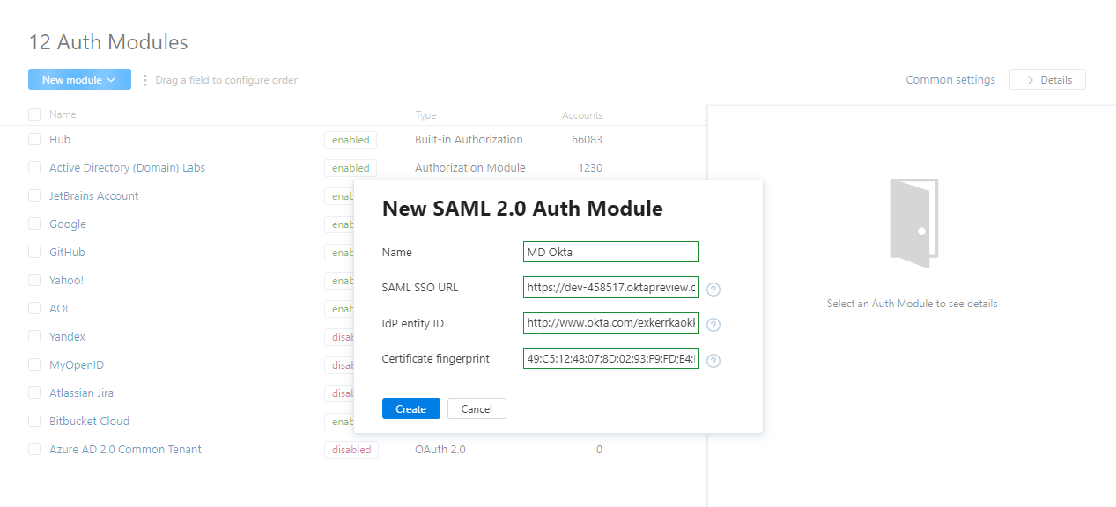Click the open door illustration in details panel

913,222
